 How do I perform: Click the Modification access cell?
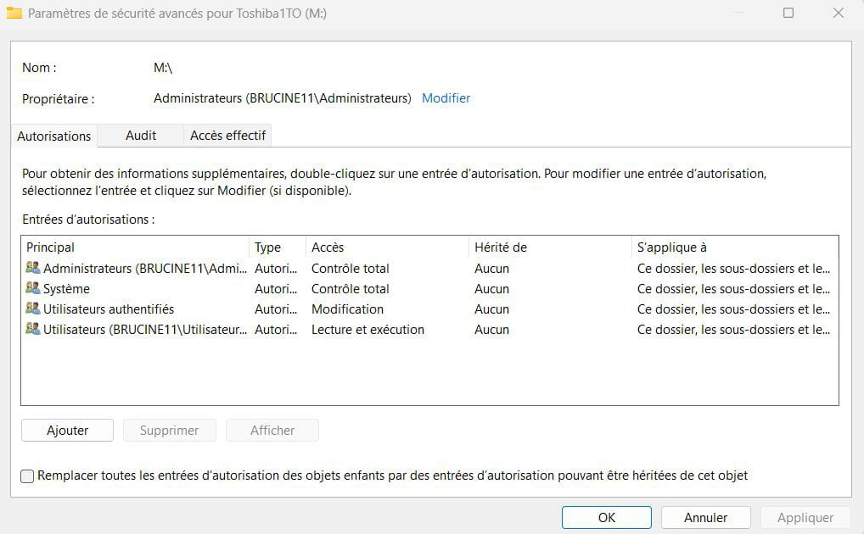click(347, 309)
